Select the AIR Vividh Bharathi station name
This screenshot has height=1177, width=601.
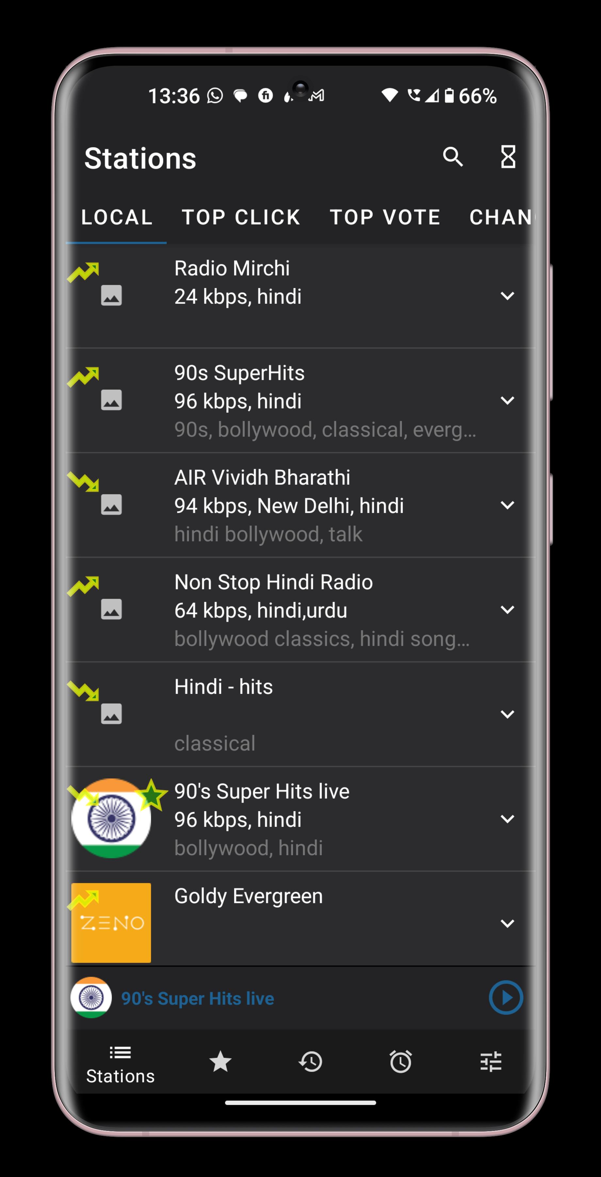click(x=262, y=477)
